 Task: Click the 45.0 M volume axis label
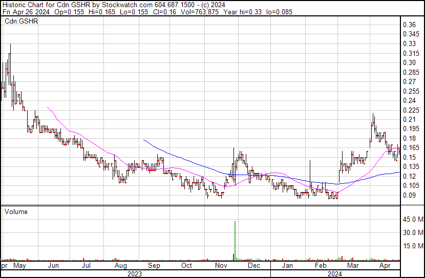pyautogui.click(x=413, y=220)
